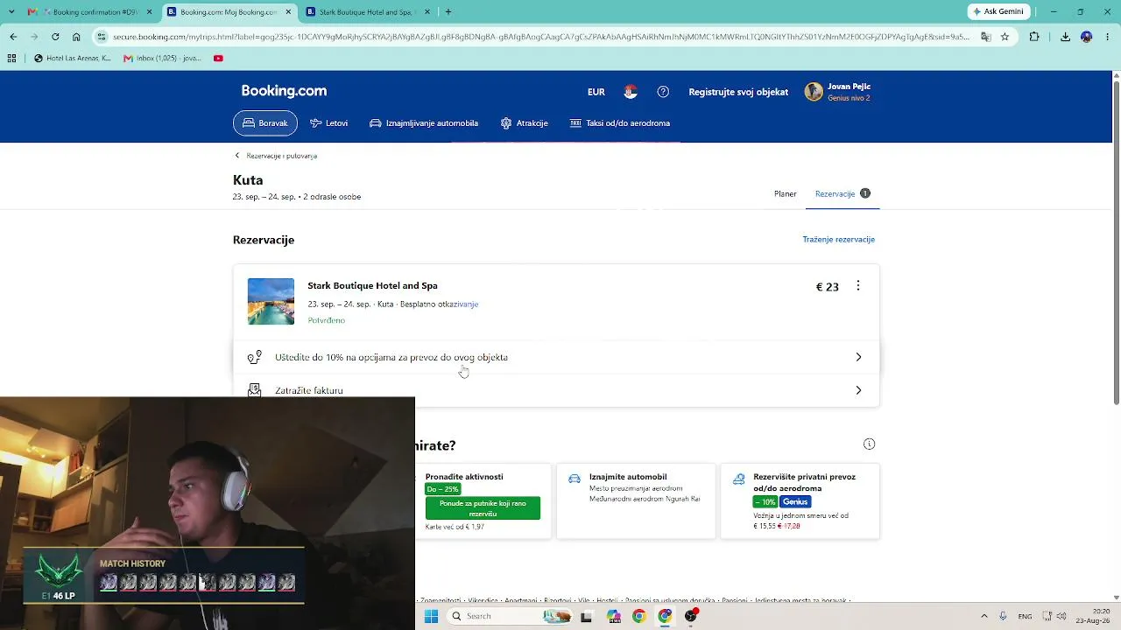The height and width of the screenshot is (630, 1121).
Task: Go to the browser home page
Action: (x=76, y=37)
